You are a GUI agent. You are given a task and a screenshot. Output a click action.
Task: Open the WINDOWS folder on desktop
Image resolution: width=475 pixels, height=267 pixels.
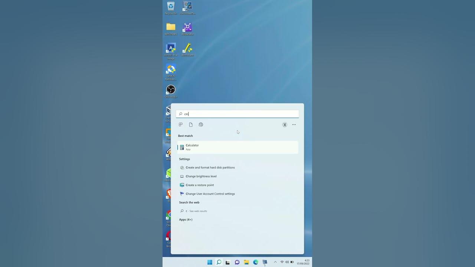tap(171, 29)
